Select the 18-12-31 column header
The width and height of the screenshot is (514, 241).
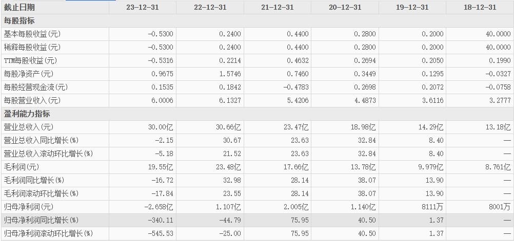coord(480,7)
